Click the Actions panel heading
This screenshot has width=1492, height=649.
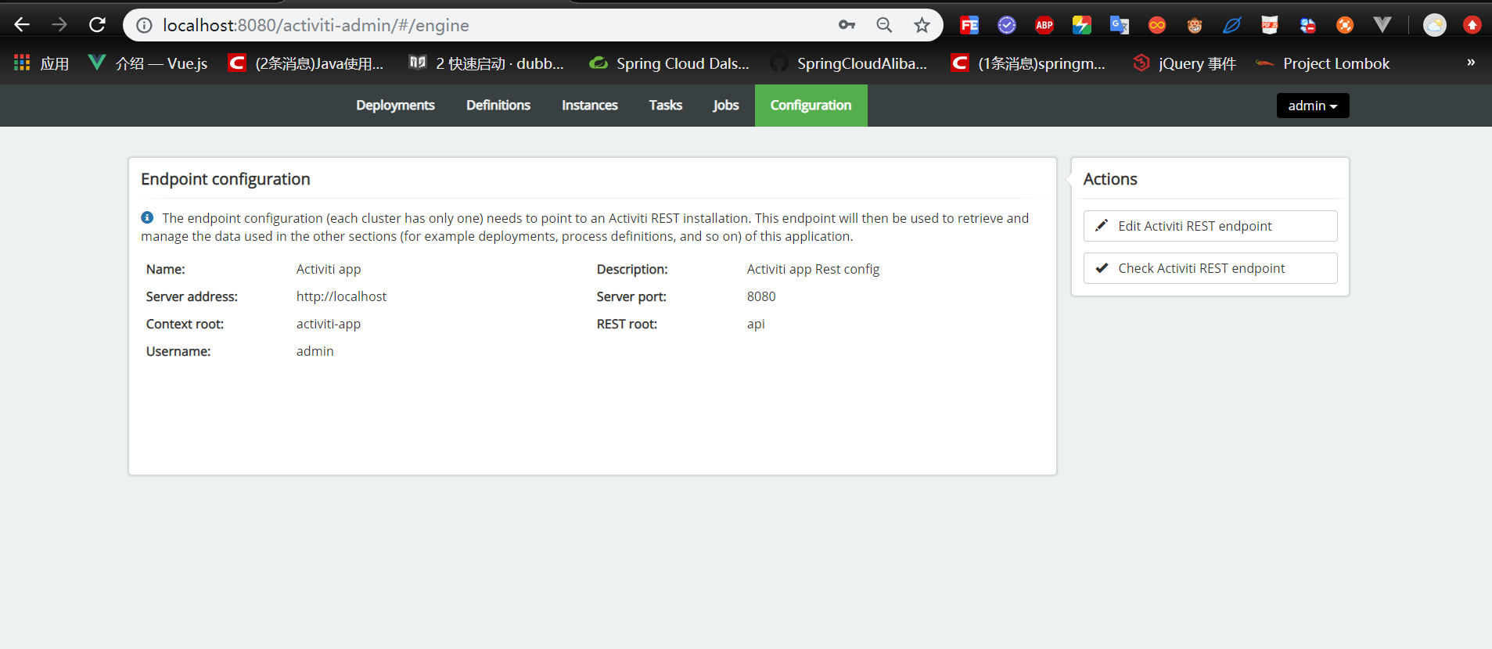[x=1110, y=179]
